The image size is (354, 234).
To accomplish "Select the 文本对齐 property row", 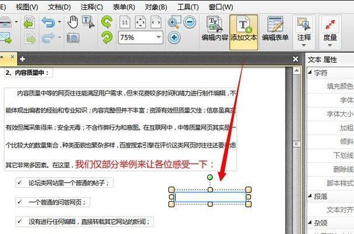I will (330, 210).
